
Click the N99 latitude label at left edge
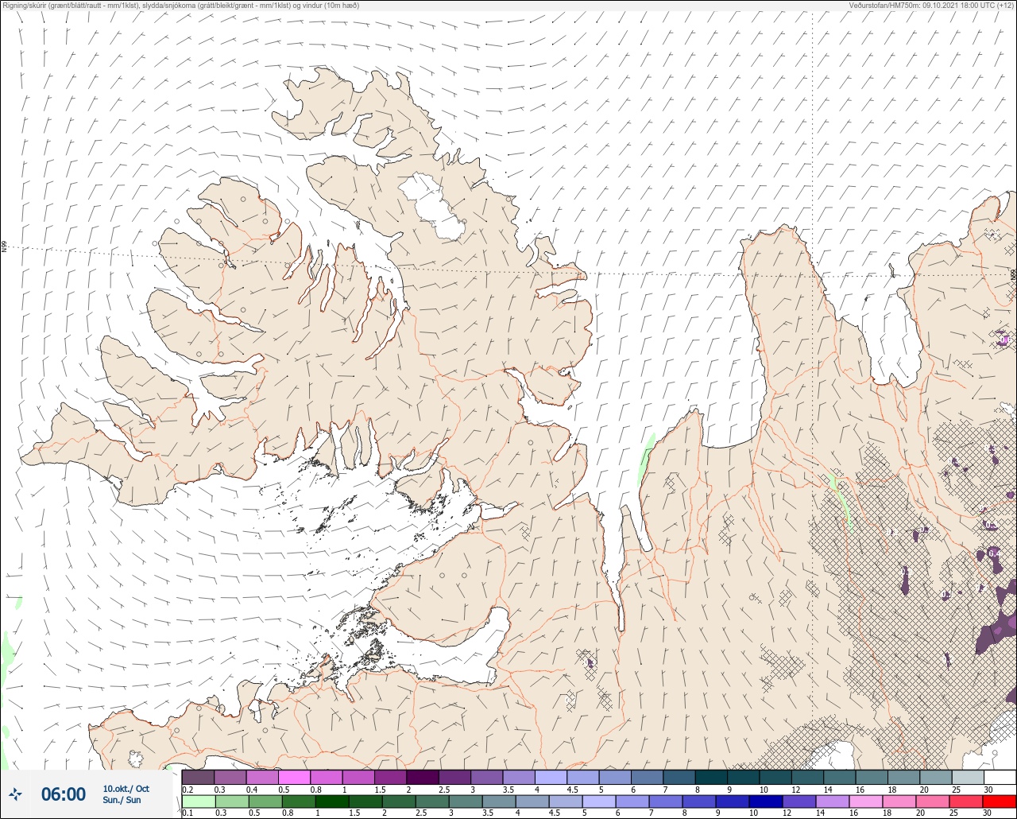tap(4, 247)
